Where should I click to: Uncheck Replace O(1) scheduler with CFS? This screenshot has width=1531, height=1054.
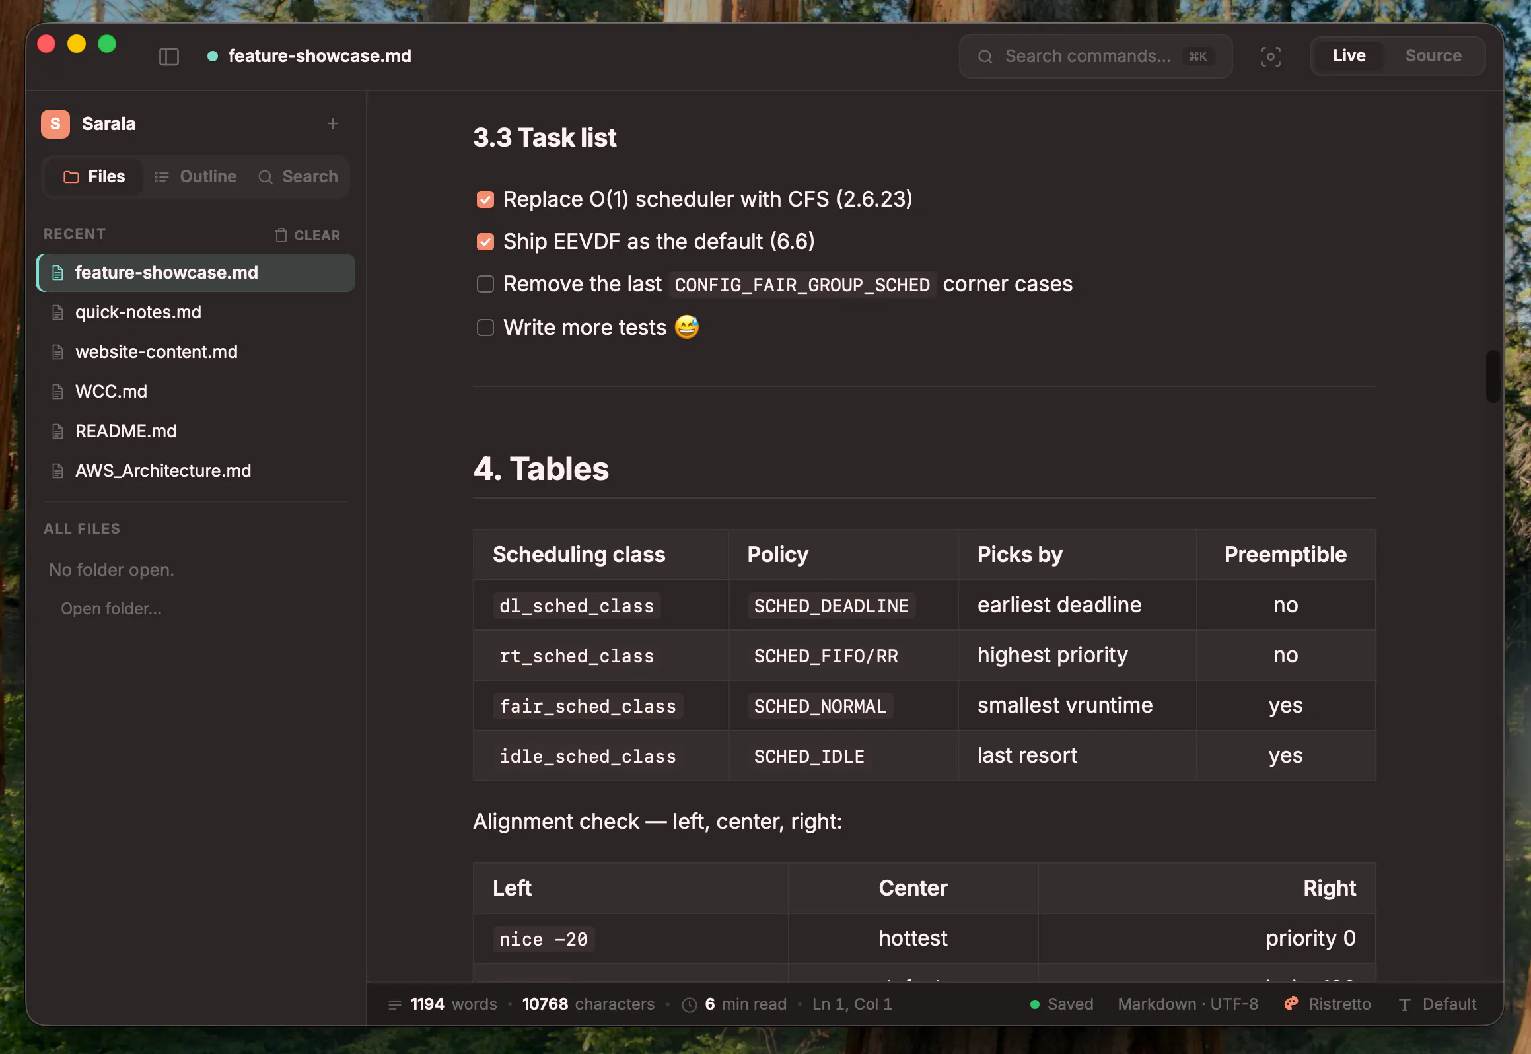[485, 199]
